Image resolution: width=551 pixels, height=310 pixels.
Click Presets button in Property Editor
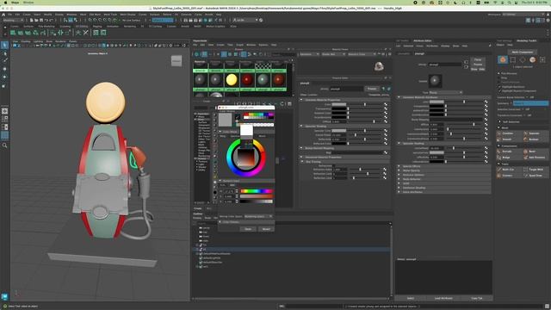point(372,89)
